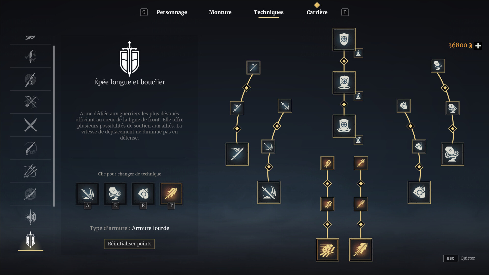Click the large golden sword thrust skill
This screenshot has height=275, width=489.
[361, 250]
